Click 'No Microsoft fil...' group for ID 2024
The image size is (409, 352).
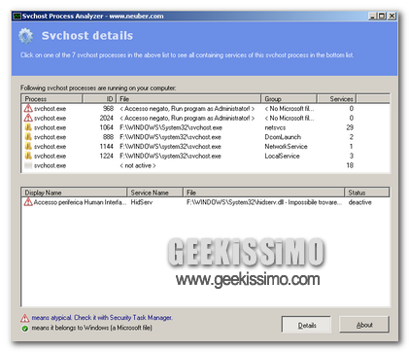click(290, 118)
